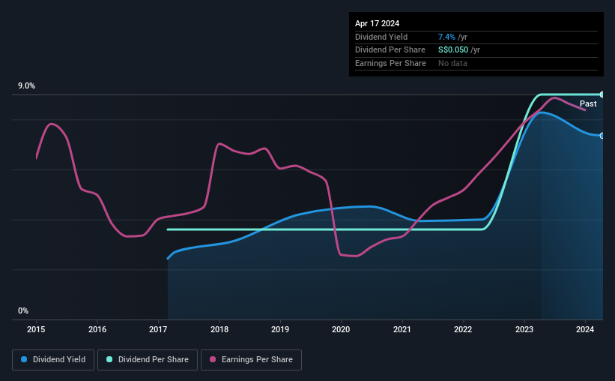Click the teal Dividend Per Share legend dot
The height and width of the screenshot is (381, 615).
pyautogui.click(x=109, y=359)
